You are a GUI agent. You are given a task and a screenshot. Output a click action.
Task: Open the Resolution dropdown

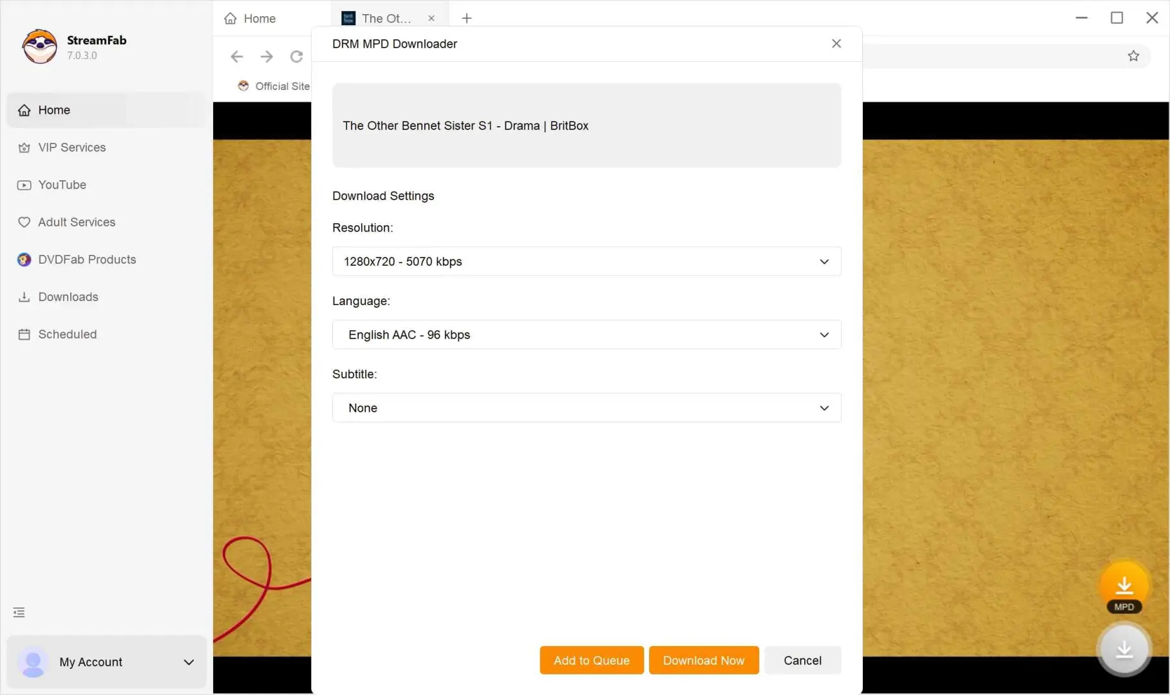[x=587, y=261]
